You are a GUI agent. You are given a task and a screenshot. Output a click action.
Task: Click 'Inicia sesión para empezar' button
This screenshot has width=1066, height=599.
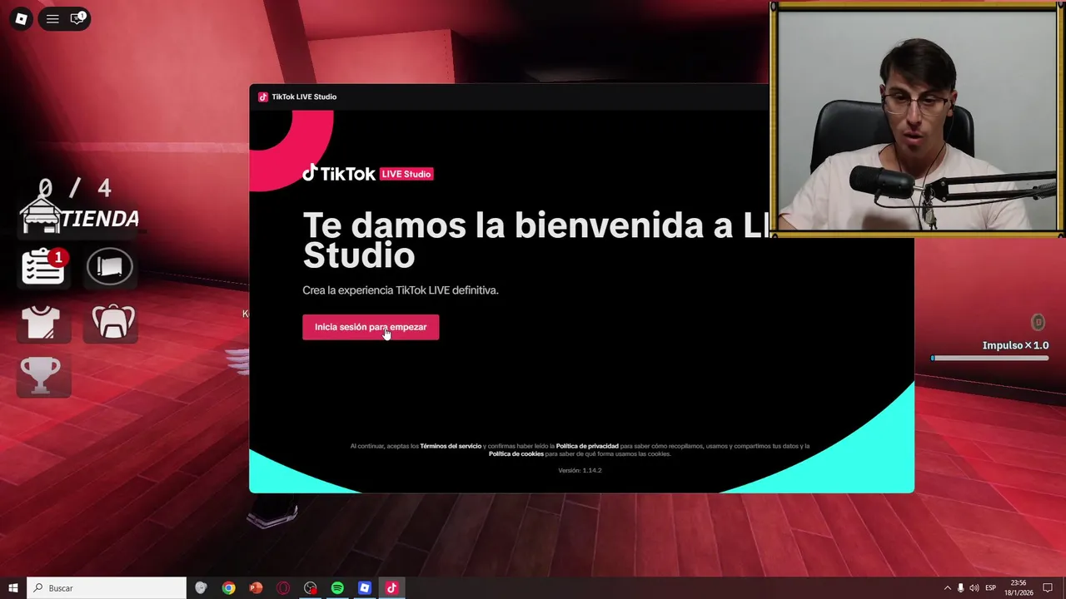tap(371, 327)
